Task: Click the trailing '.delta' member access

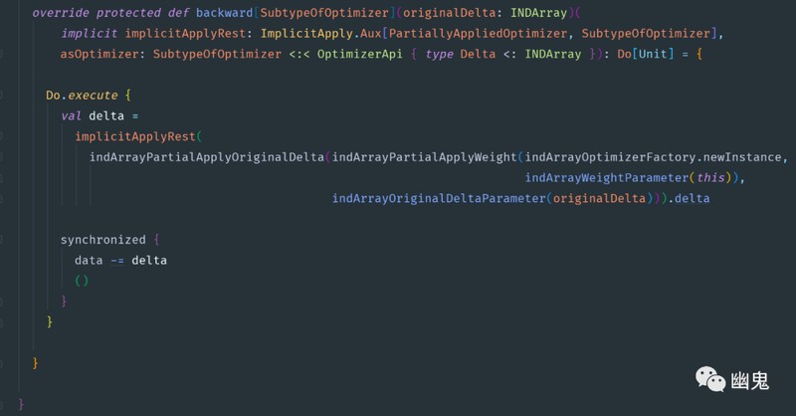Action: click(x=689, y=199)
